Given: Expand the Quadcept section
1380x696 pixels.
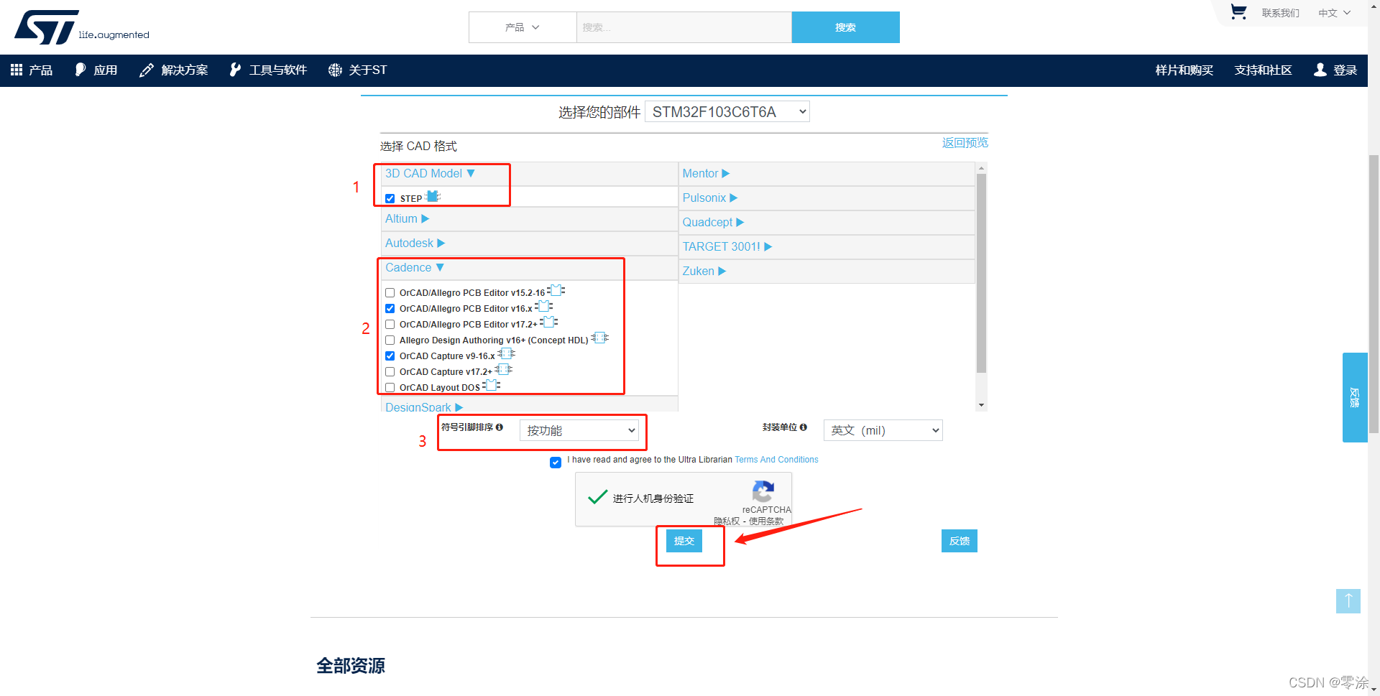Looking at the screenshot, I should (713, 223).
